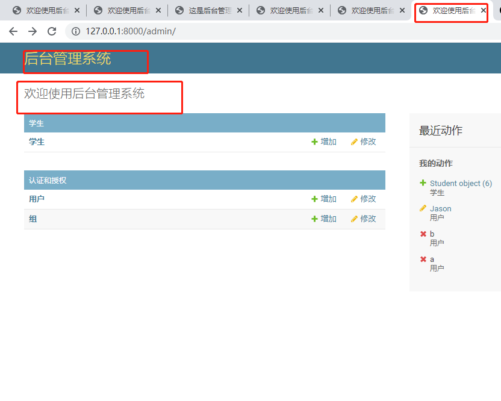This screenshot has height=401, width=501.
Task: Click 增加 in the 学生 row
Action: tap(328, 141)
